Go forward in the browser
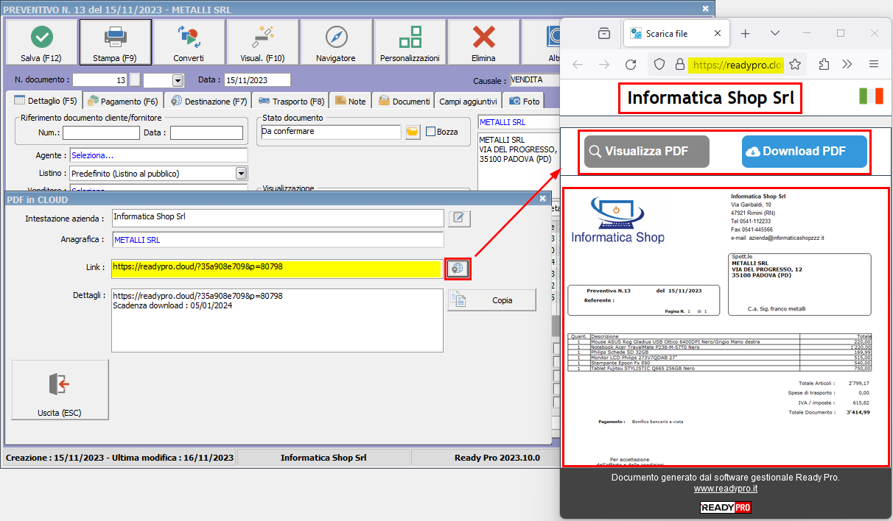Image resolution: width=893 pixels, height=521 pixels. pos(604,64)
